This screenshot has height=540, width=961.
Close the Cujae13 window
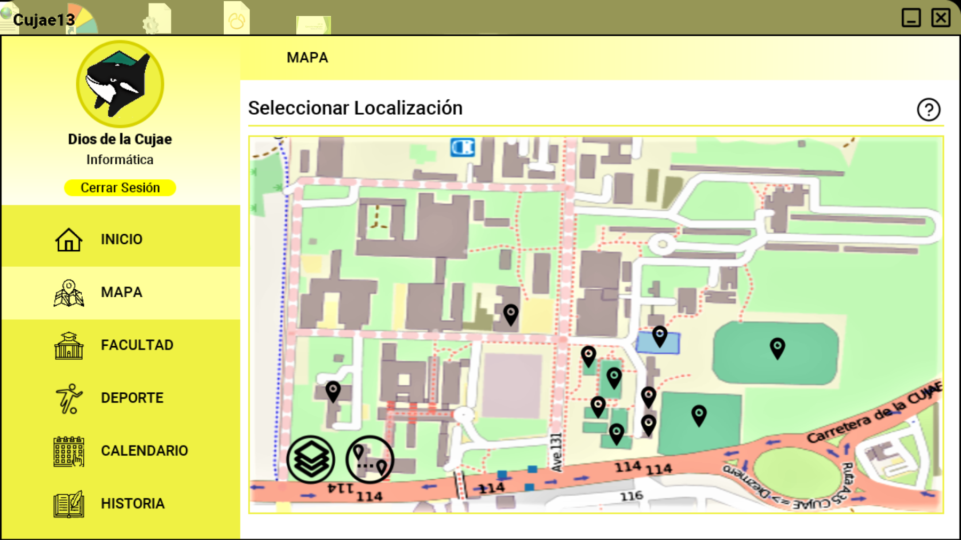coord(941,18)
